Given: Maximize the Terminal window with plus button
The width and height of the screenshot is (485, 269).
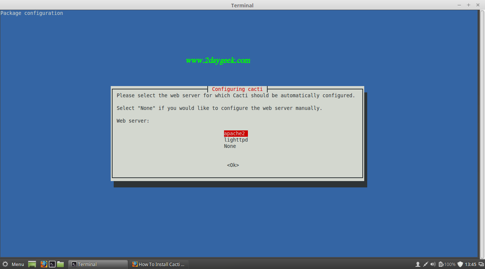Looking at the screenshot, I should 469,5.
